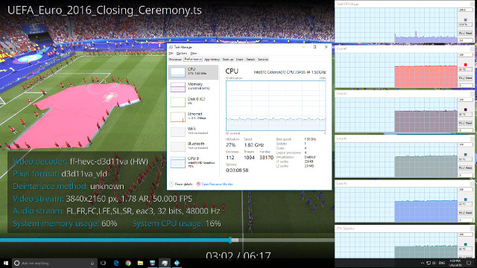
Task: Select the CPU graph thumbnail in Task Manager
Action: (177, 72)
